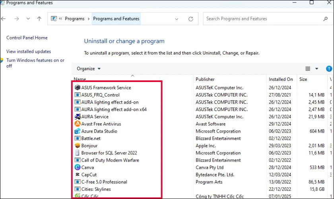334x199 pixels.
Task: Click publisher Program Arts
Action: click(209, 182)
